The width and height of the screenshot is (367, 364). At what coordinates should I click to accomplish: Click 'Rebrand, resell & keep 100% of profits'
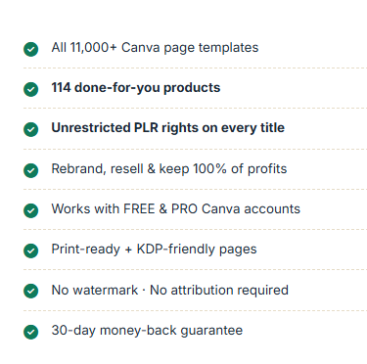click(x=169, y=169)
